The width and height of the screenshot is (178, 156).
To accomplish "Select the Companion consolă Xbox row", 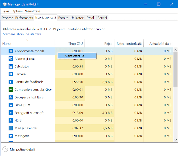I will click(87, 89).
